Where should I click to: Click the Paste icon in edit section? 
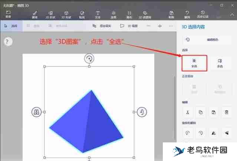point(214,112)
